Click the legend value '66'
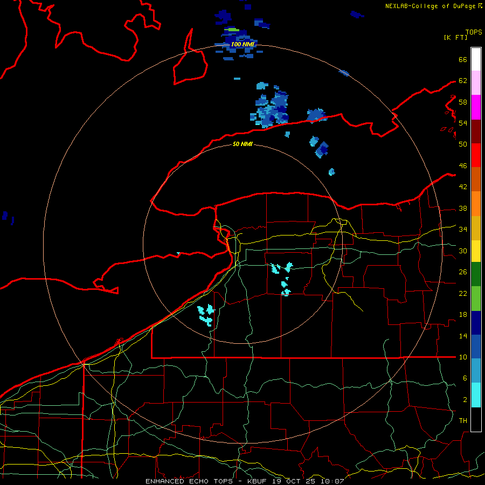485x485 pixels. pos(463,59)
